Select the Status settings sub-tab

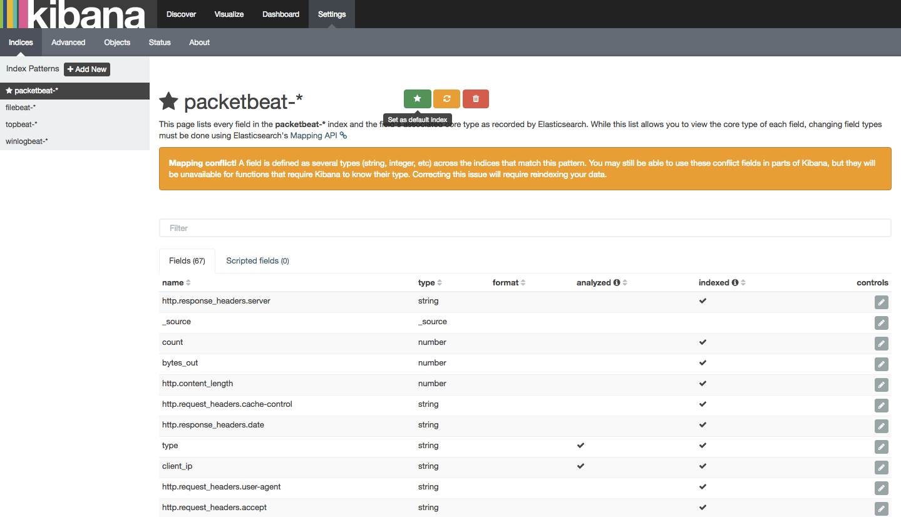pos(160,43)
